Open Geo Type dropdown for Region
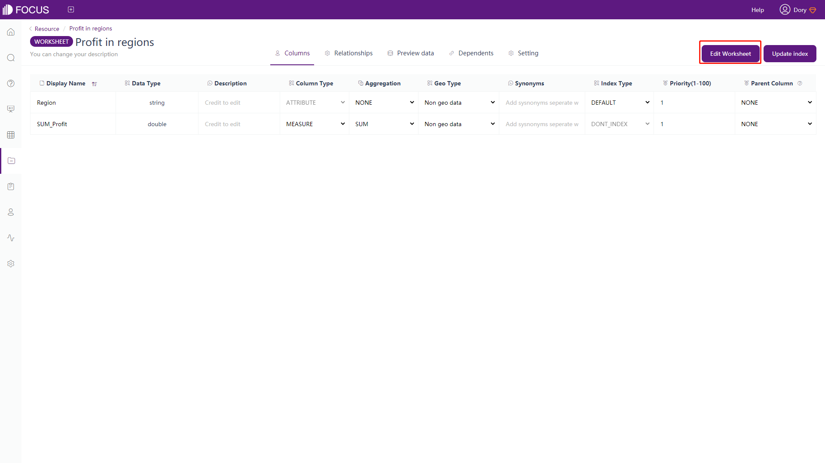 [x=459, y=103]
